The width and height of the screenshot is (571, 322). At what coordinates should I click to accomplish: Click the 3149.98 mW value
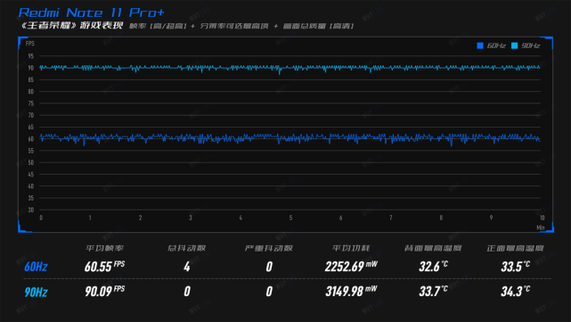click(351, 291)
